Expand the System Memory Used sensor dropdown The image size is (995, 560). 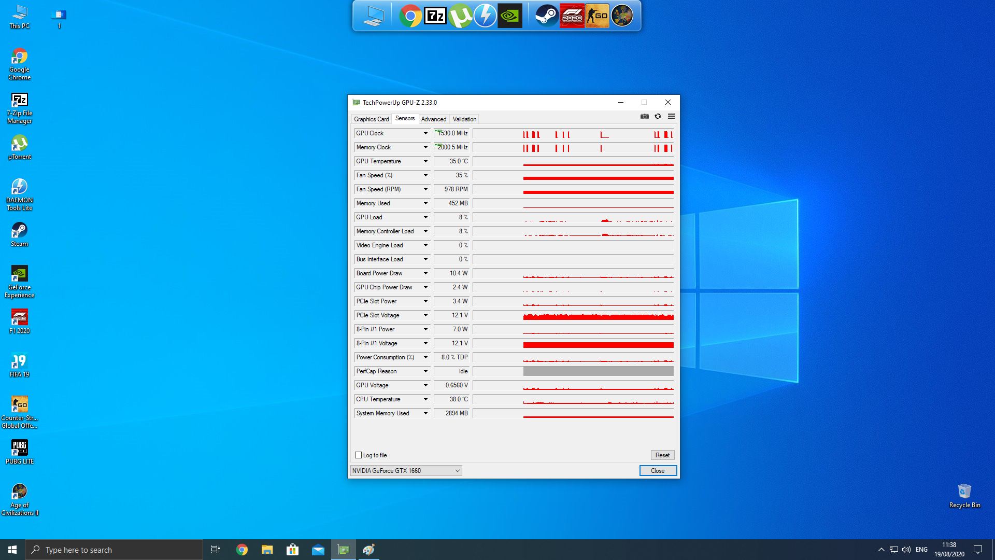point(425,413)
